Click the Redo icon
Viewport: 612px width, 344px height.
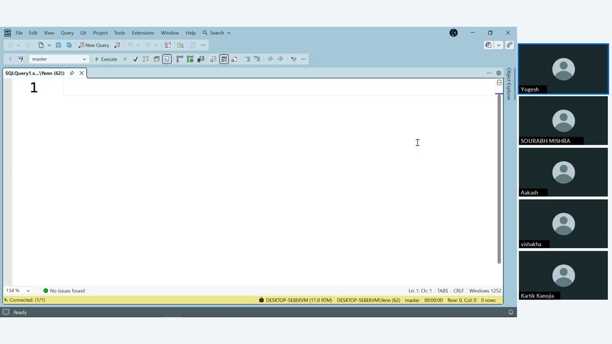(148, 45)
